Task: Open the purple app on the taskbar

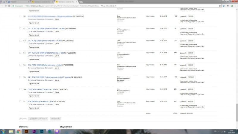Action: (57, 131)
